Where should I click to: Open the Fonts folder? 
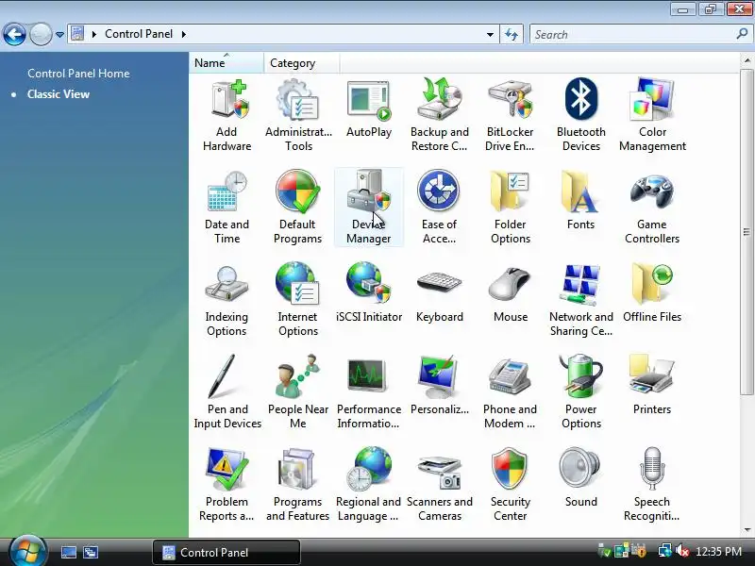pyautogui.click(x=581, y=201)
